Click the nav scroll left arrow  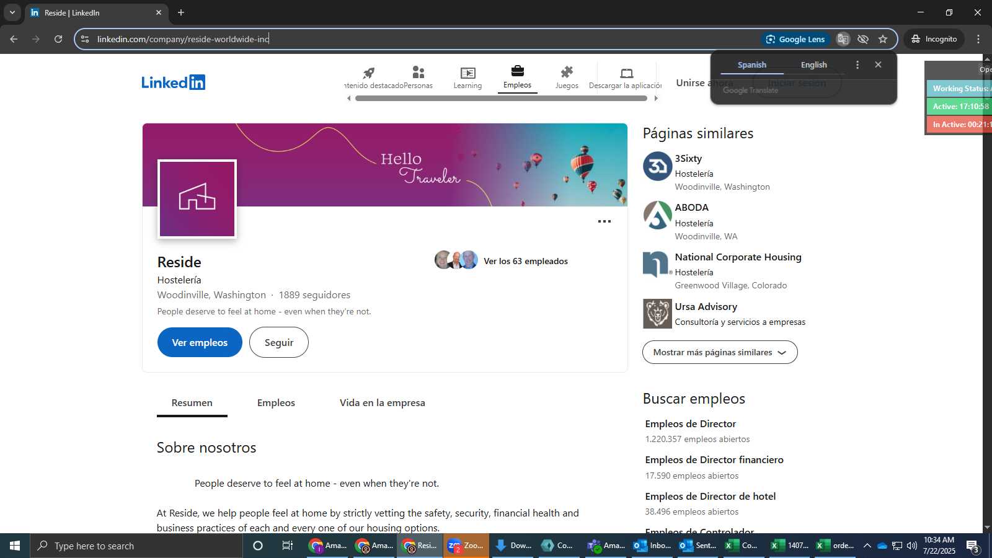point(349,98)
